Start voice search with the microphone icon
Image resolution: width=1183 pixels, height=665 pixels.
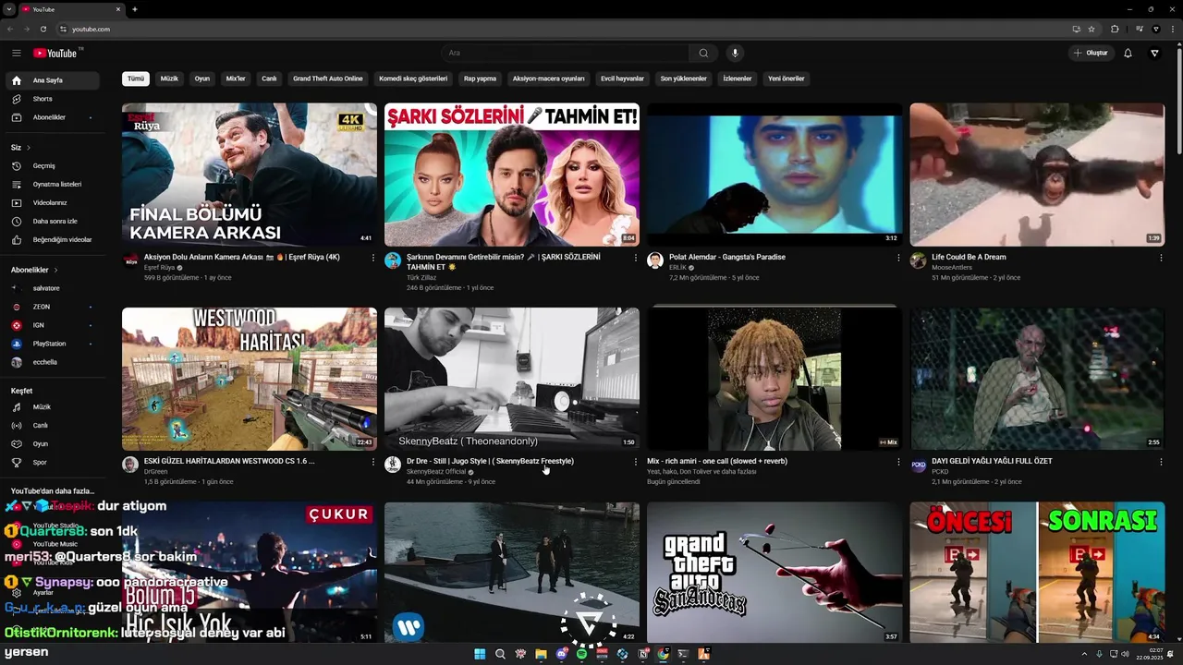pyautogui.click(x=735, y=54)
